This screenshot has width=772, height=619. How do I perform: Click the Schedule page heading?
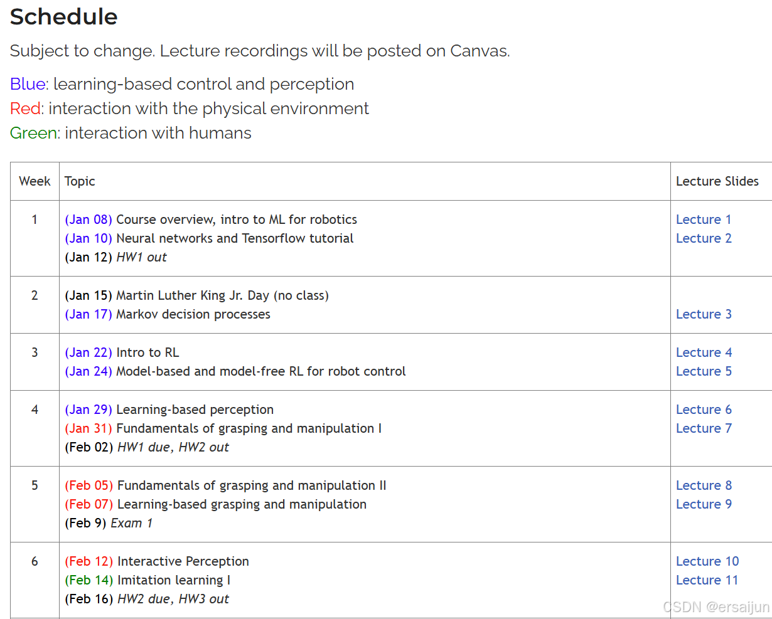(x=63, y=17)
